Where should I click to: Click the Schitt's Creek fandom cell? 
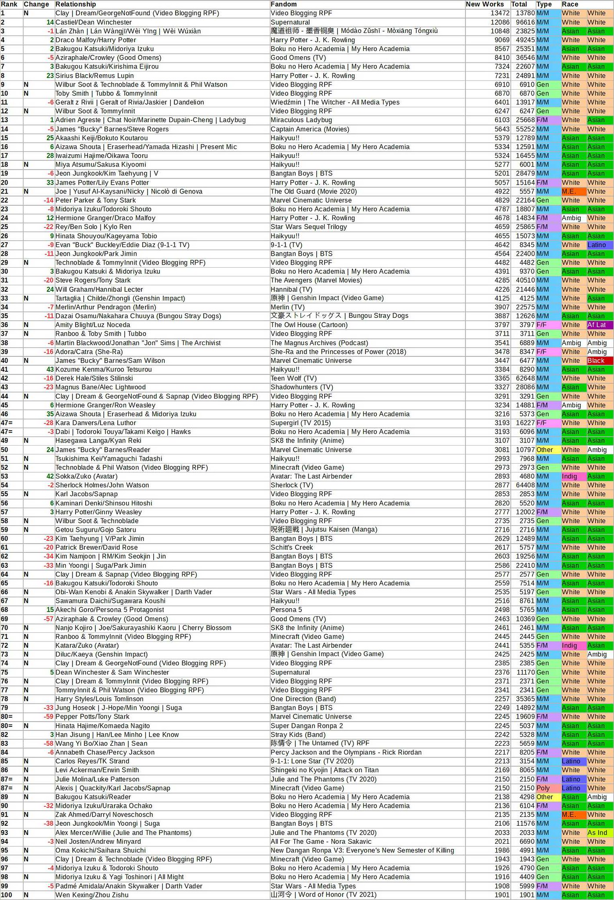[x=367, y=548]
